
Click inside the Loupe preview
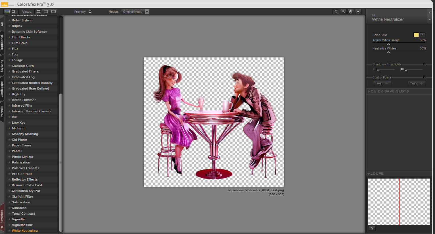[399, 202]
